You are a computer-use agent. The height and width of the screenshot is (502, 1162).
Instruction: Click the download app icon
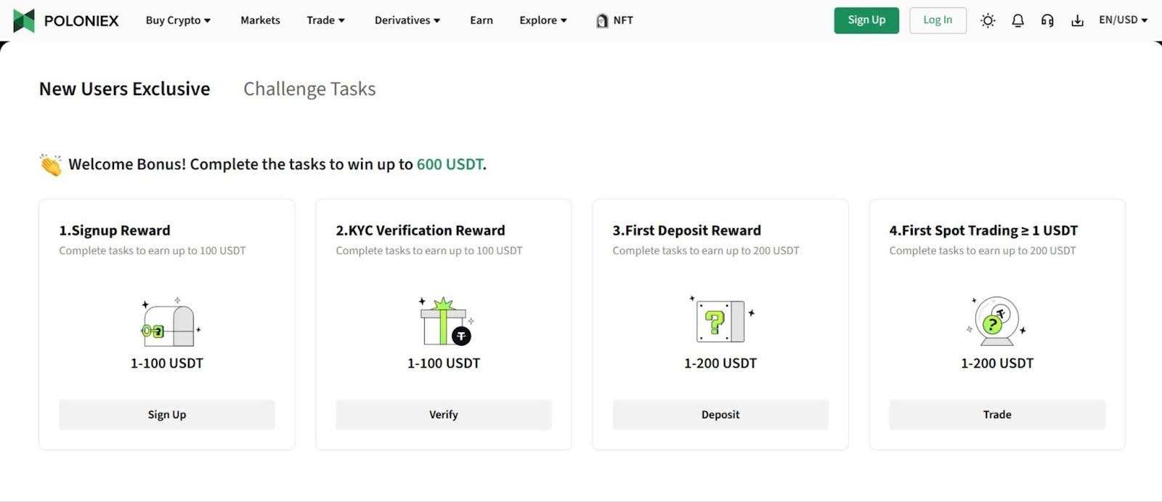click(x=1077, y=20)
